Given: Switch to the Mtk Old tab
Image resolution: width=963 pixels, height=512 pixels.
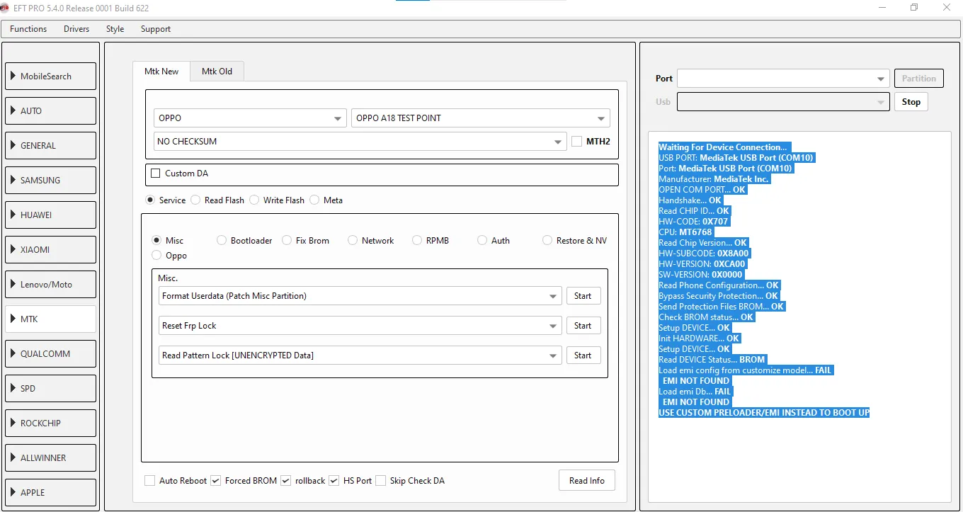Looking at the screenshot, I should click(x=217, y=72).
